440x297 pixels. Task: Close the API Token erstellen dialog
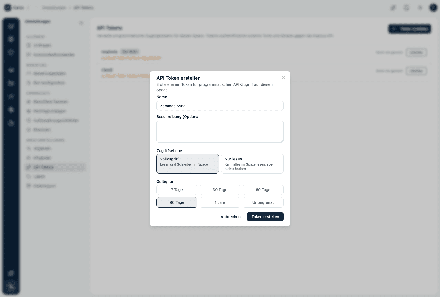[284, 78]
